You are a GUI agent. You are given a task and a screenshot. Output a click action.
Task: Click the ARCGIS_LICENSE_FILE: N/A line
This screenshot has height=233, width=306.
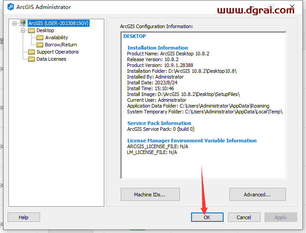[158, 146]
